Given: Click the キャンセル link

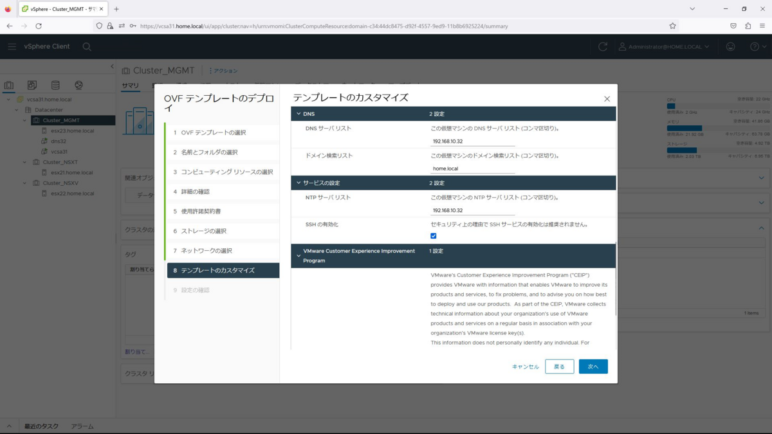Looking at the screenshot, I should pyautogui.click(x=526, y=366).
